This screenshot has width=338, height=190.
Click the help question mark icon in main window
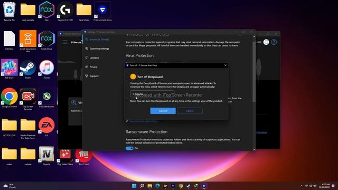pos(274,42)
